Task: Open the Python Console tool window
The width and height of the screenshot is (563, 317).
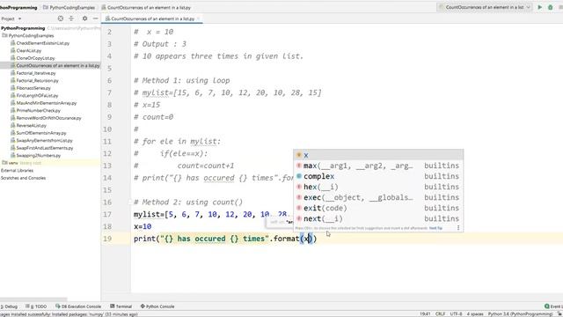Action: 157,306
